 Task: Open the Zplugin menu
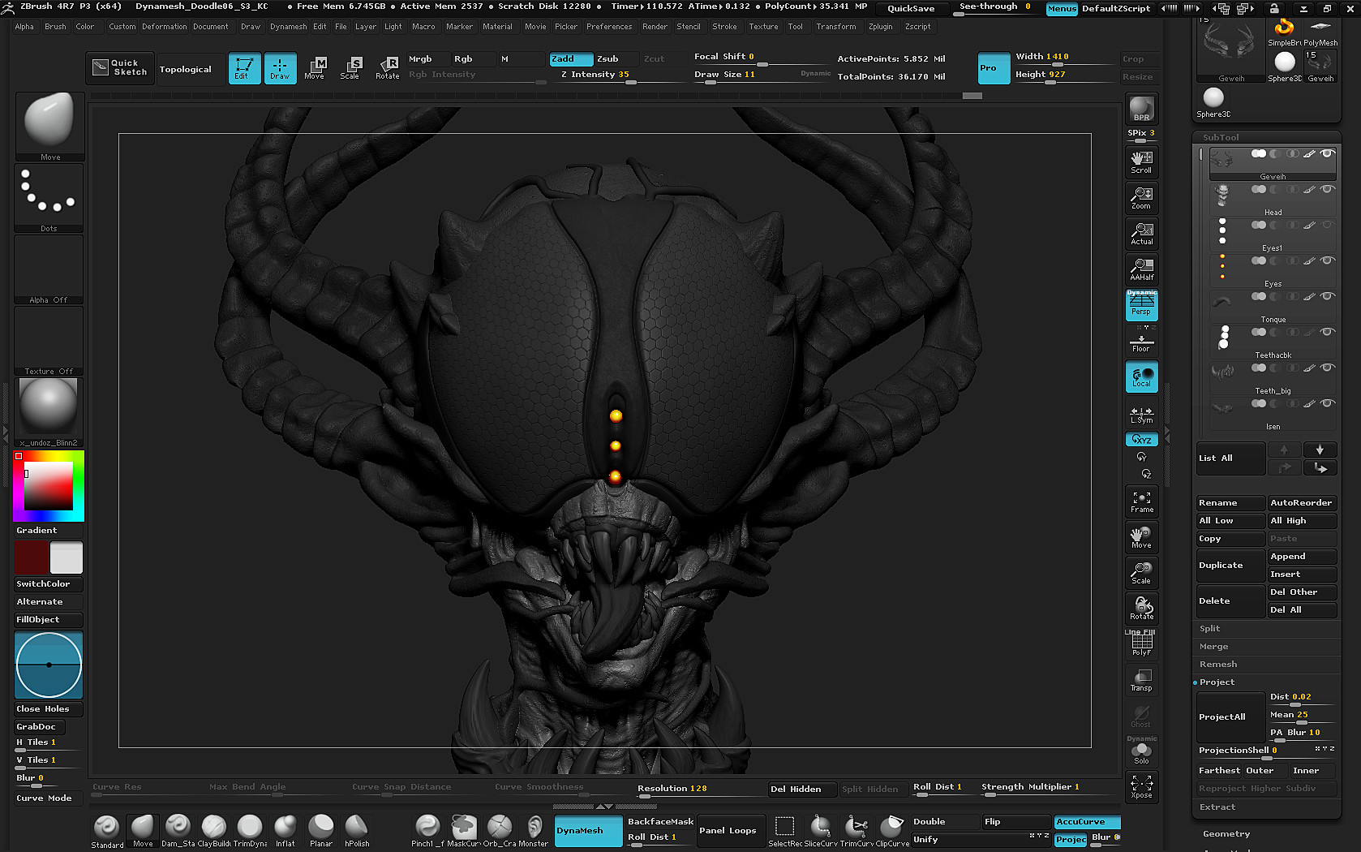[x=880, y=27]
